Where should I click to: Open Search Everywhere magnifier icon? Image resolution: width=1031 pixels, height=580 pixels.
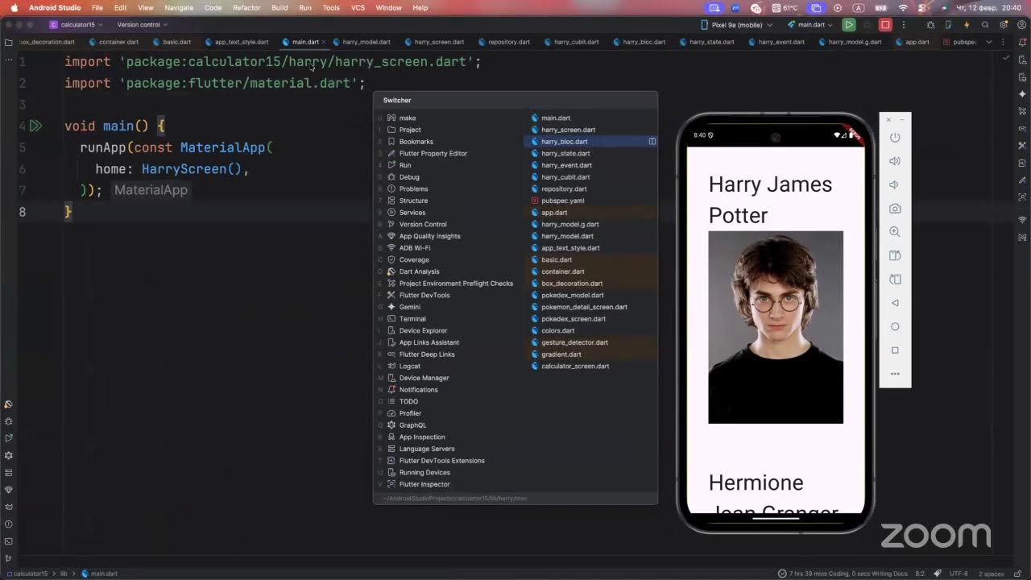(985, 25)
